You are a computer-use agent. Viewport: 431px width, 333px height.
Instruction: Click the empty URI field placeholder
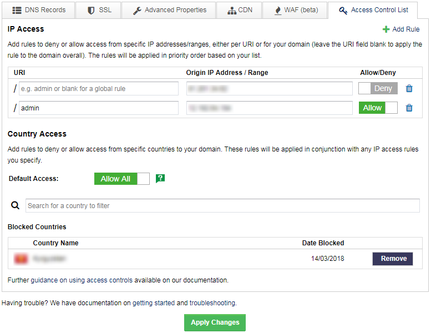(98, 89)
